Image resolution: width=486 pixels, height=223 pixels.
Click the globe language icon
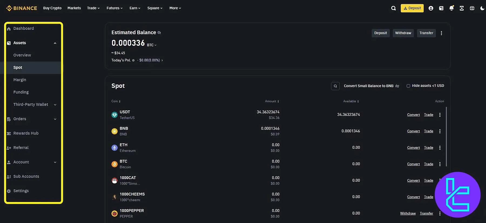472,8
